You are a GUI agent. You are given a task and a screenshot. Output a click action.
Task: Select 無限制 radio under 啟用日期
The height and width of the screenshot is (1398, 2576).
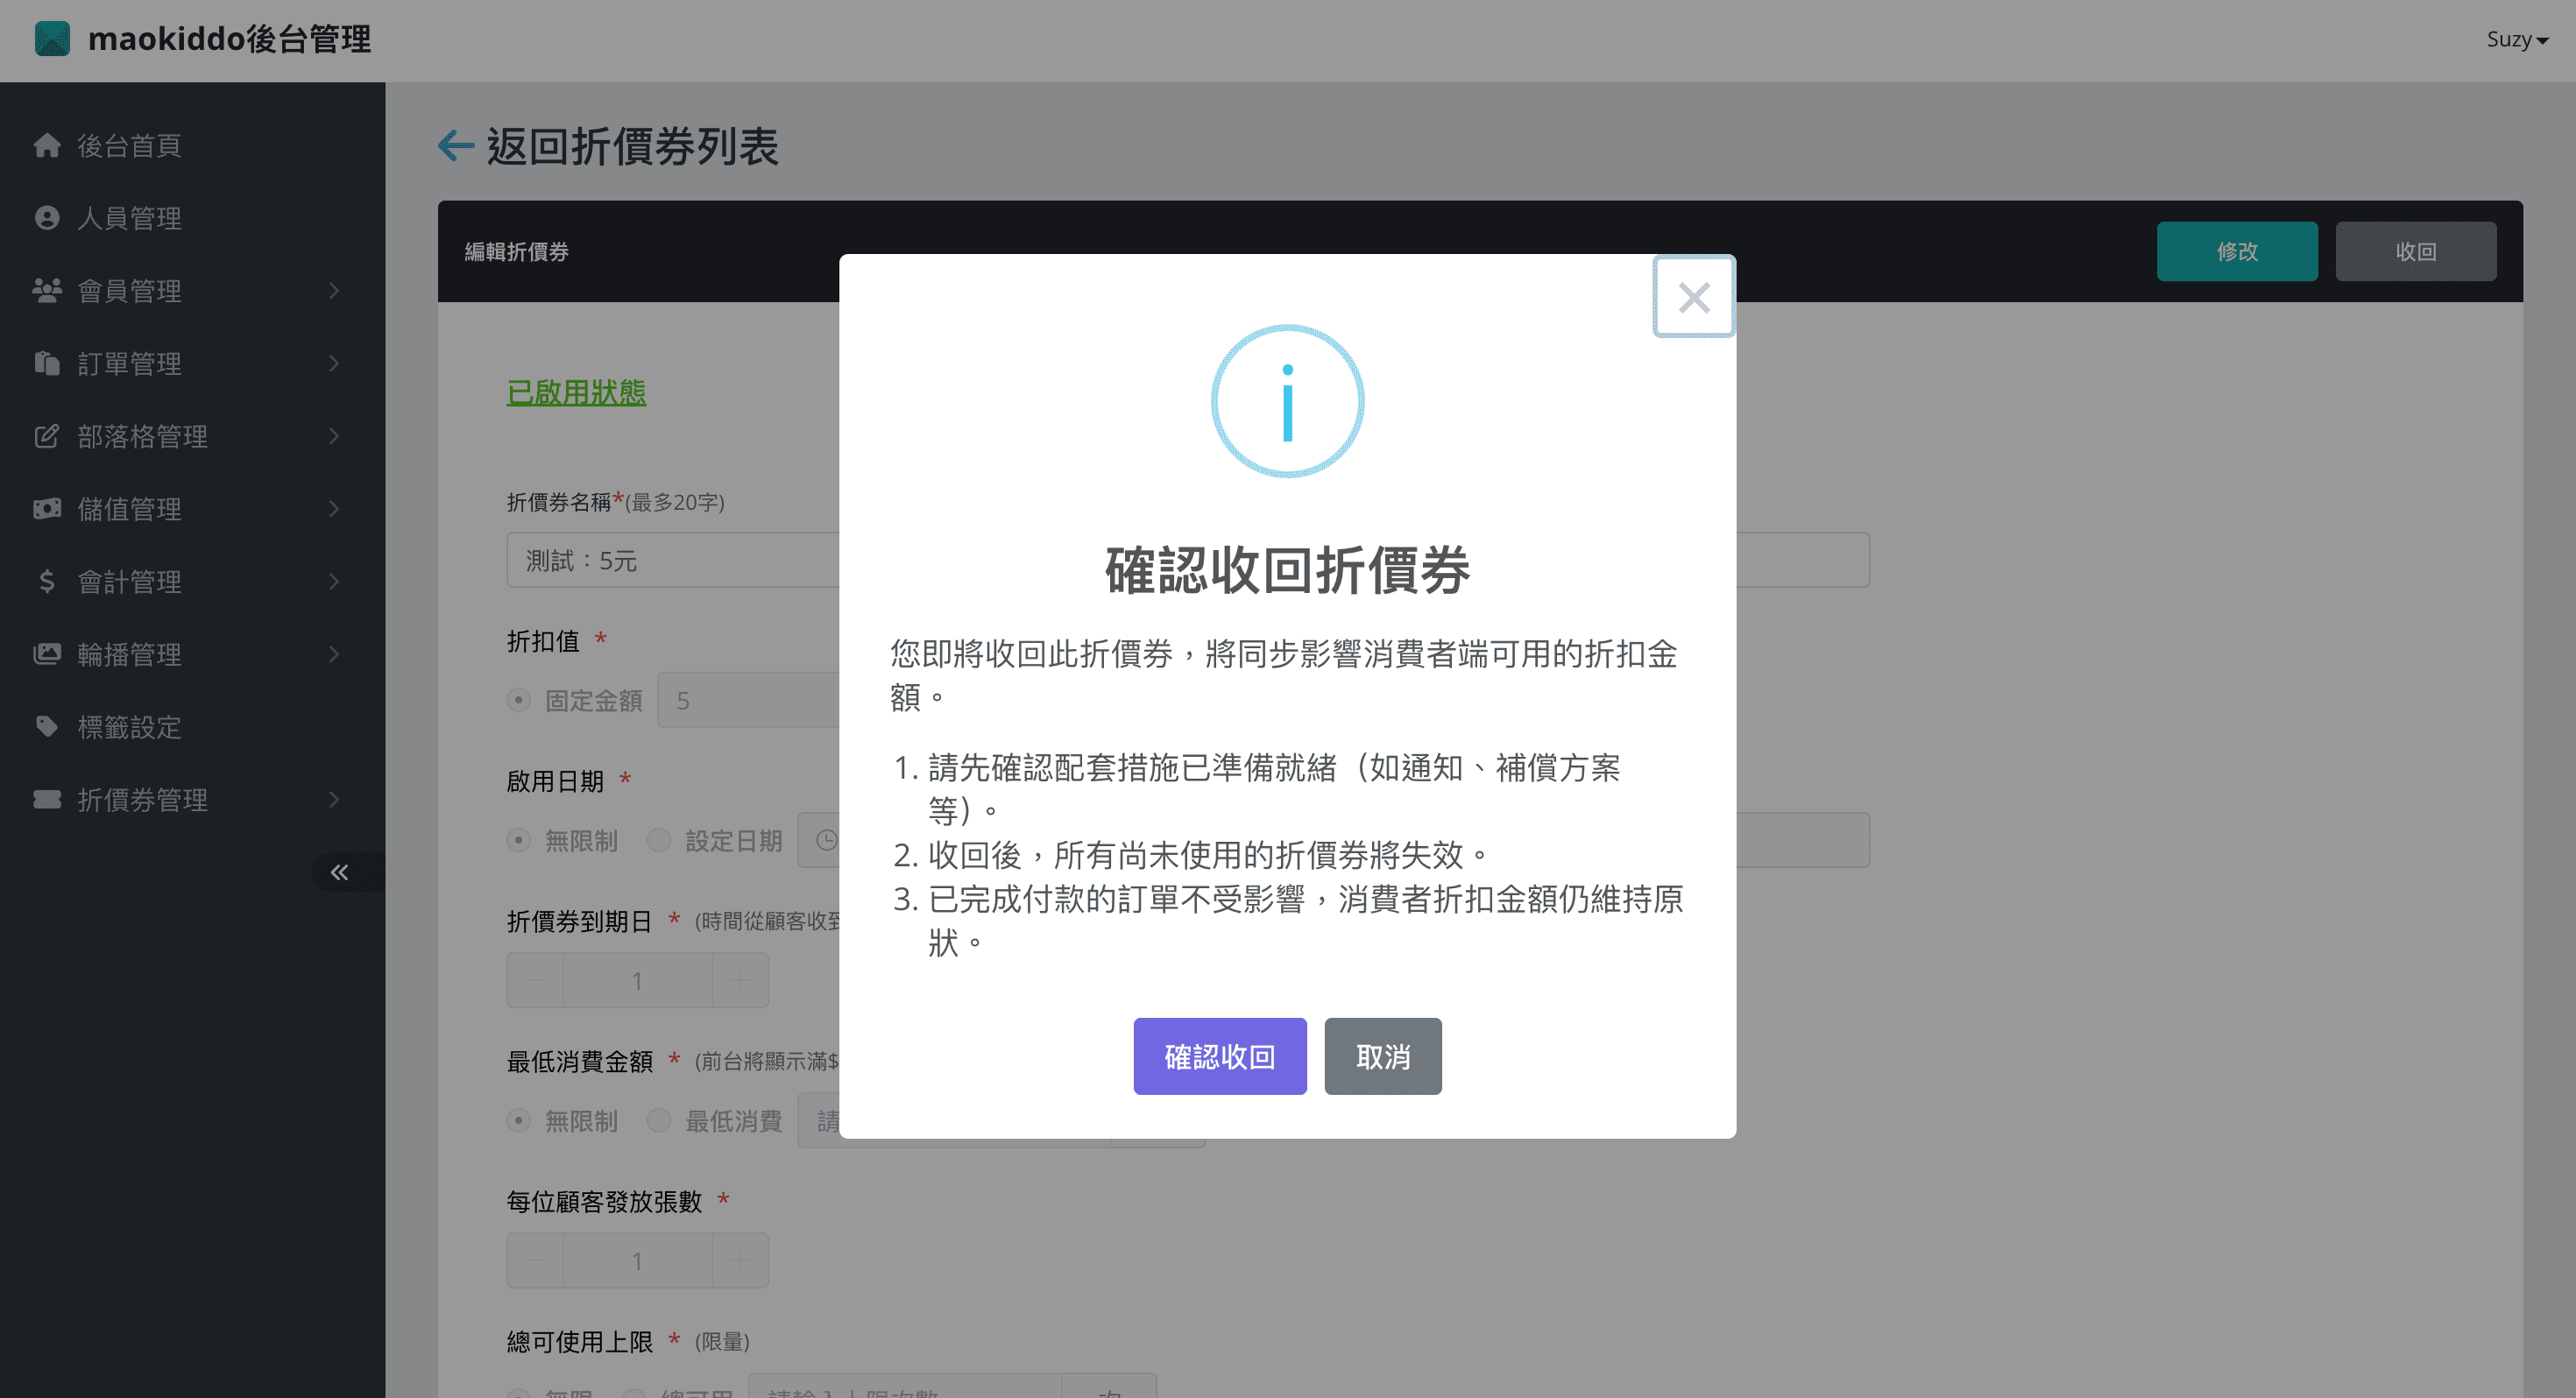coord(518,840)
